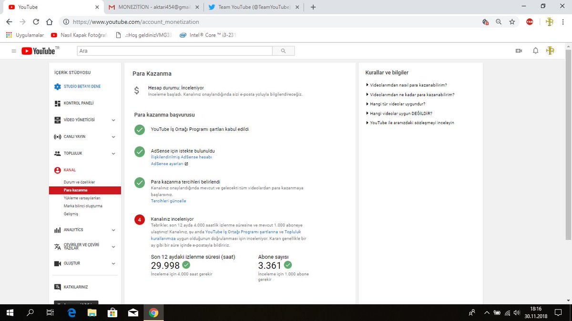The width and height of the screenshot is (572, 321).
Task: Select Gelişmiş menu item
Action: (71, 214)
